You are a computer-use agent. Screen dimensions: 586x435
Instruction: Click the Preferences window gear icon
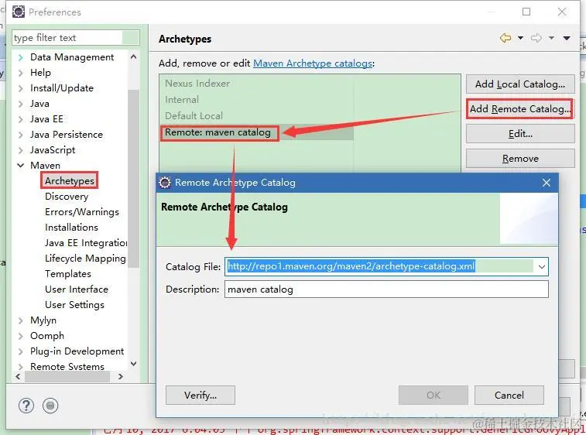[19, 12]
